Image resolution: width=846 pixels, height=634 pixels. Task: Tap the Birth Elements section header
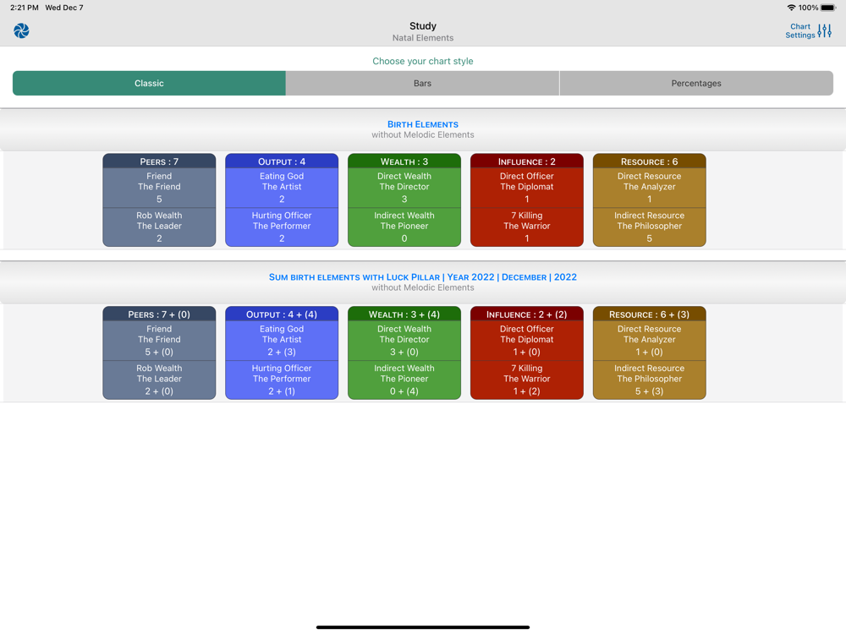coord(423,124)
